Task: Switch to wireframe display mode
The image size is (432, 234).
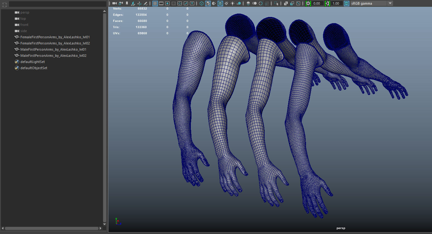Action: [202, 3]
